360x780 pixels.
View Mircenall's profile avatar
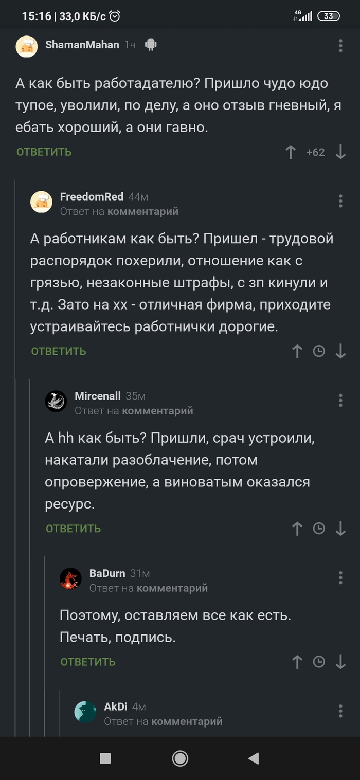tap(56, 401)
